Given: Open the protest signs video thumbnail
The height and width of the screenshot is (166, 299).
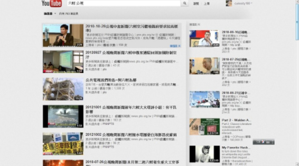Looking at the screenshot, I should pyautogui.click(x=63, y=144).
